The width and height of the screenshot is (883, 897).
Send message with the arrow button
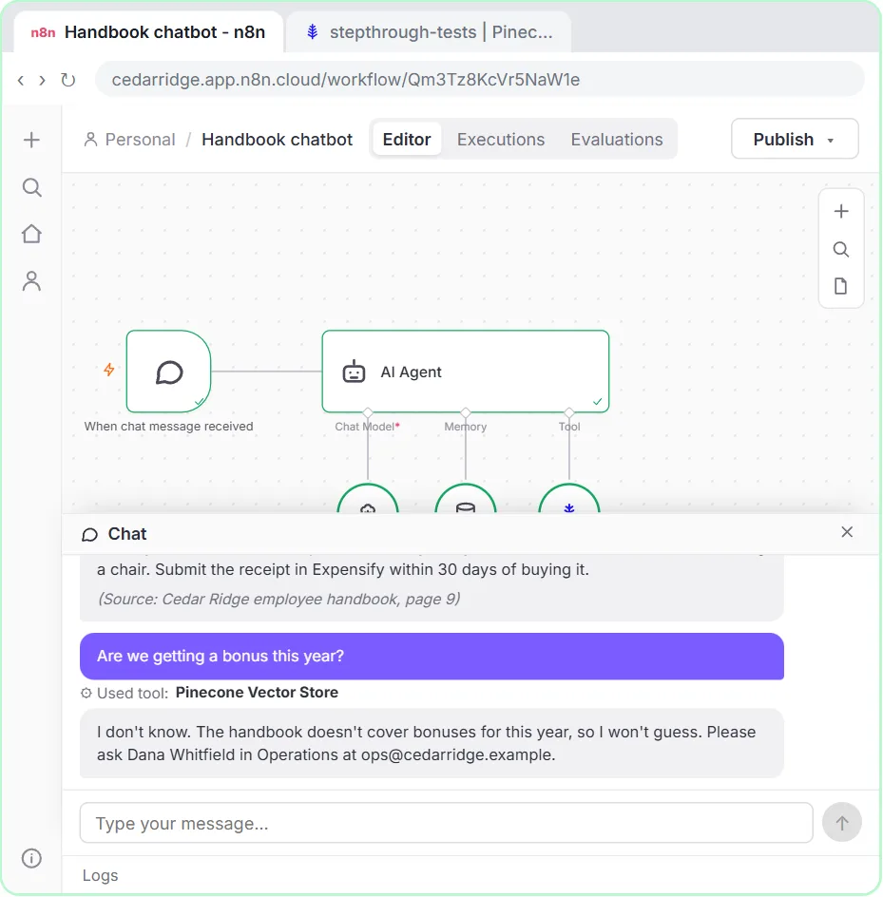(x=842, y=823)
